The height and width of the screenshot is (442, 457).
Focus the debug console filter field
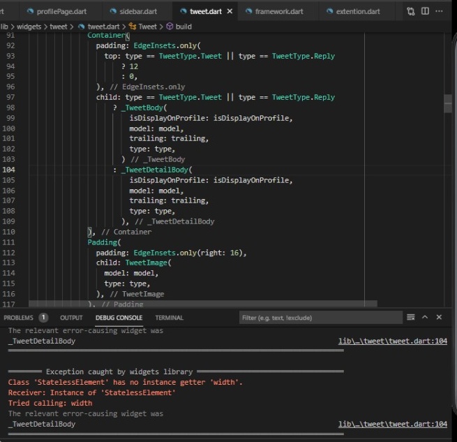click(x=321, y=318)
